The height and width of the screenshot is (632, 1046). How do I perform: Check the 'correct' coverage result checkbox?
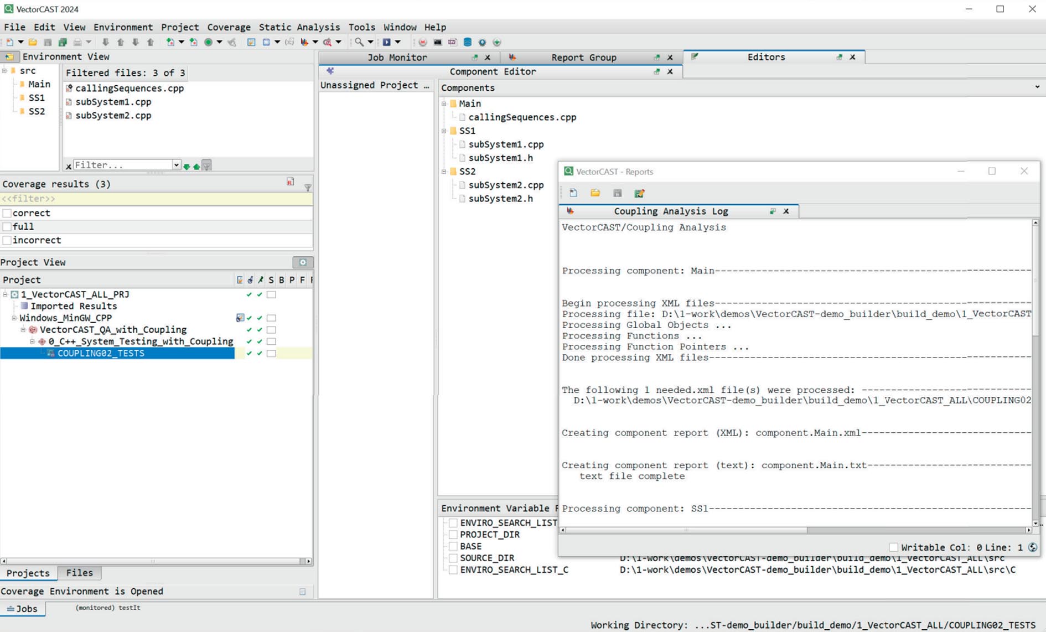point(7,213)
